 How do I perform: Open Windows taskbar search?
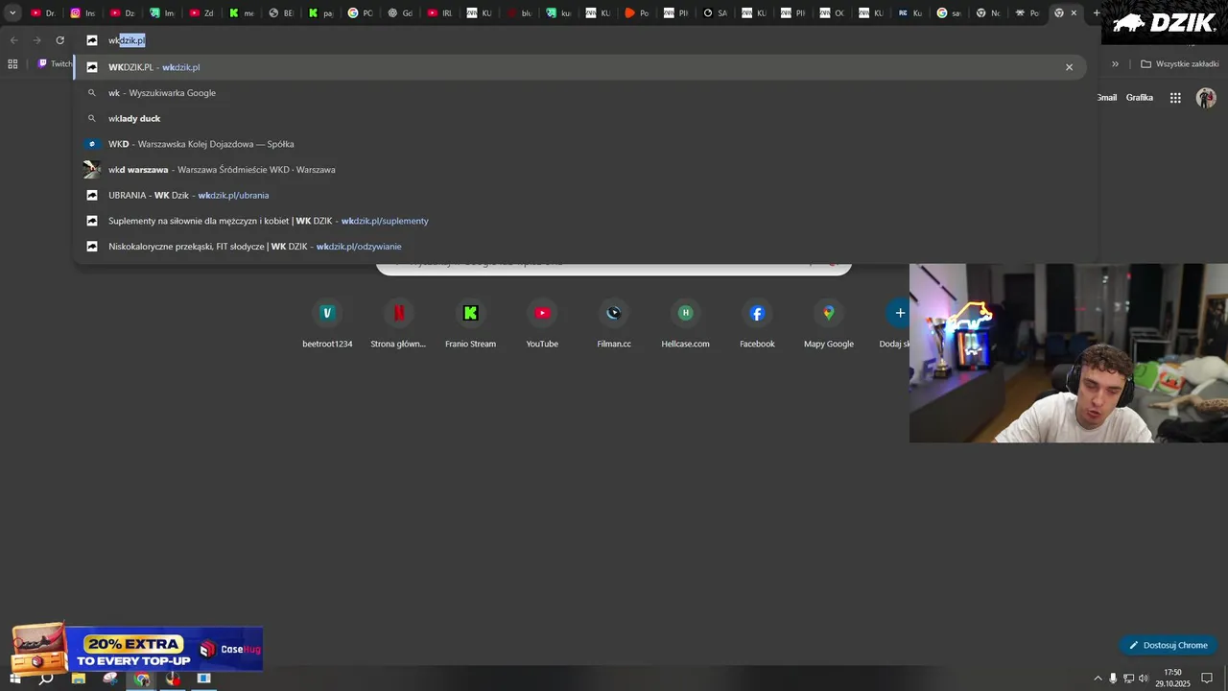click(46, 679)
